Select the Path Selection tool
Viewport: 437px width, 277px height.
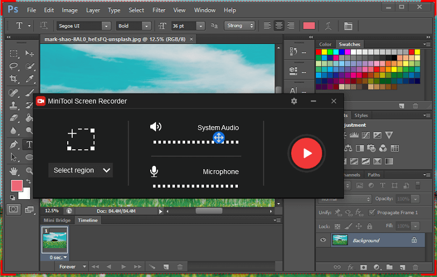click(x=13, y=157)
